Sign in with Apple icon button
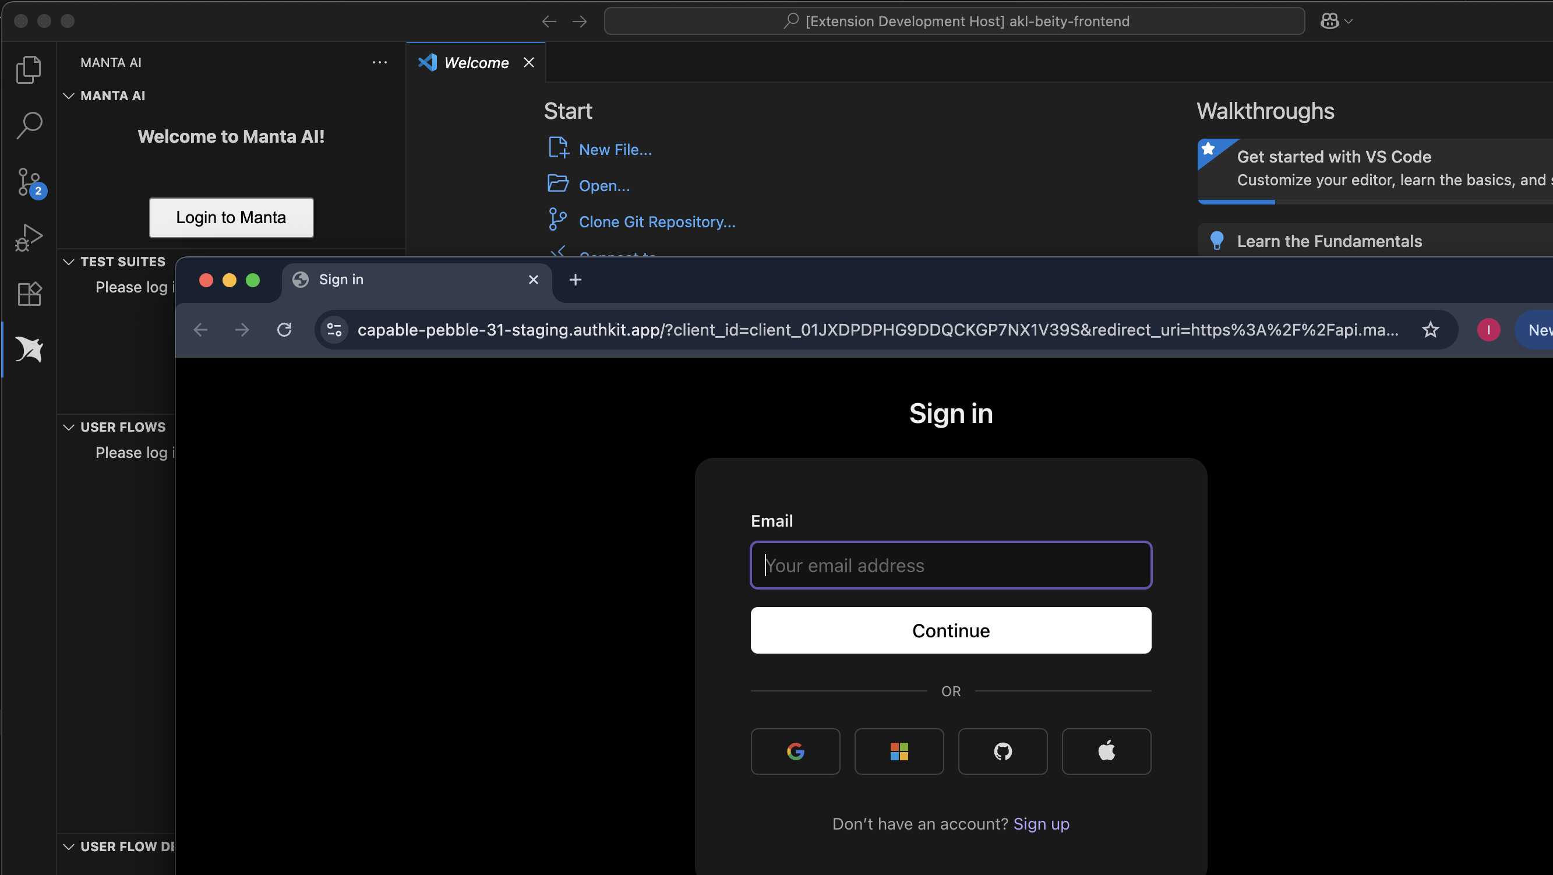Image resolution: width=1553 pixels, height=875 pixels. point(1106,751)
